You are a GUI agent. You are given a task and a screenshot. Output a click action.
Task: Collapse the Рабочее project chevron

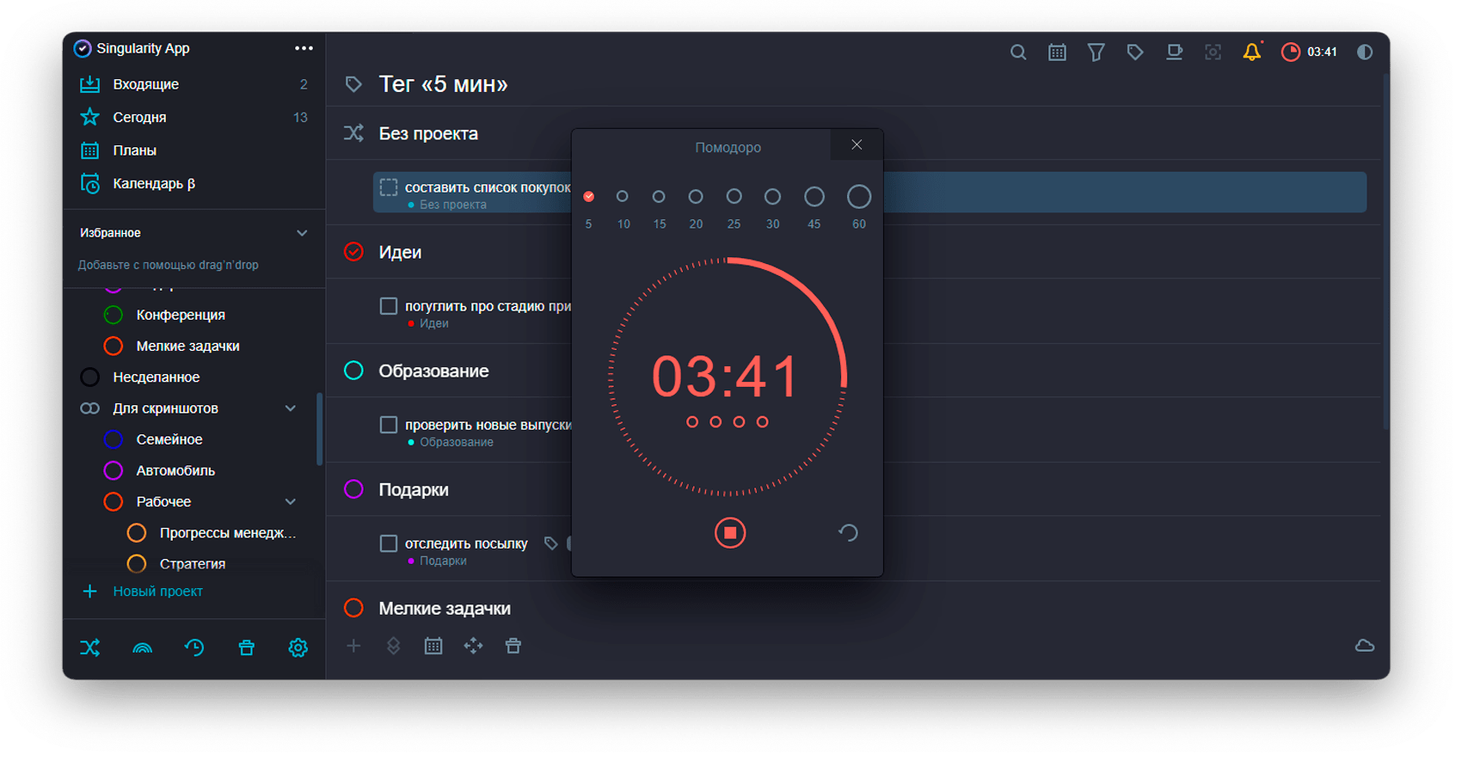coord(291,501)
